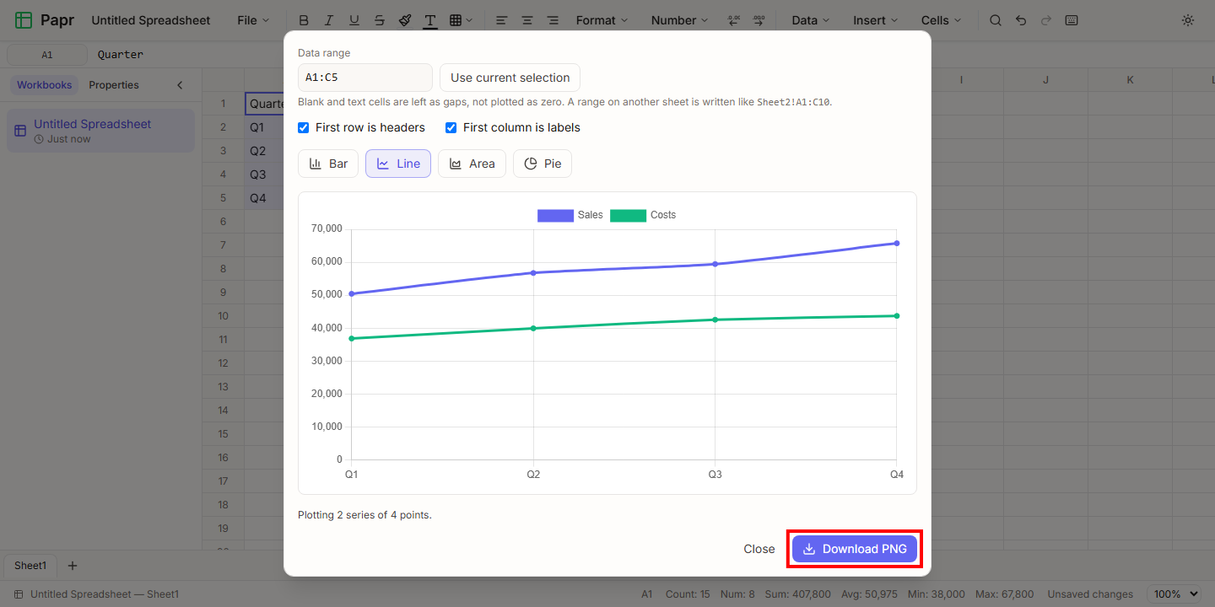1215x607 pixels.
Task: Apply strikethrough formatting
Action: pos(380,20)
